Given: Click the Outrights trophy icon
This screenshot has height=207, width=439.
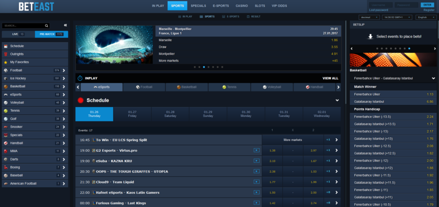Looking at the screenshot, I should pyautogui.click(x=6, y=54).
